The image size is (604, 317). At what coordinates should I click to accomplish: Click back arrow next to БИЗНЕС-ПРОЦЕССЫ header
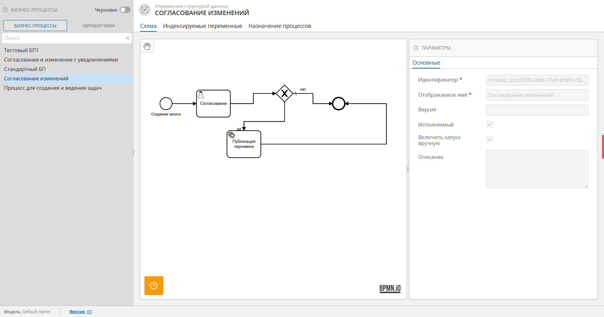(5, 10)
